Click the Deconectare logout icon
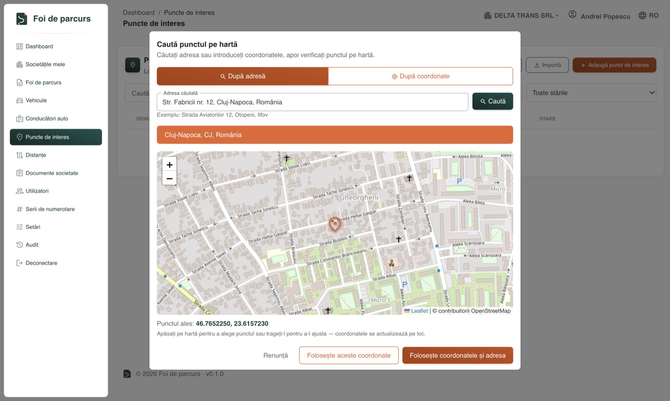Image resolution: width=670 pixels, height=401 pixels. pyautogui.click(x=20, y=263)
